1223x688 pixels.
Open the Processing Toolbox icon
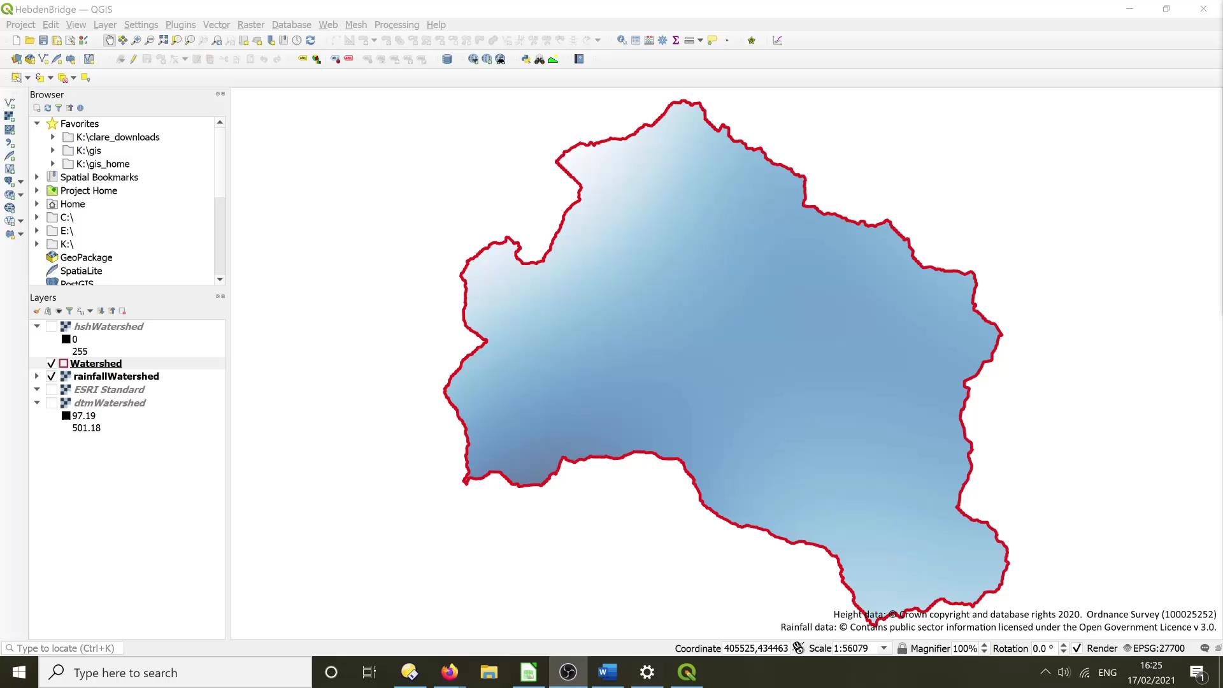[662, 40]
